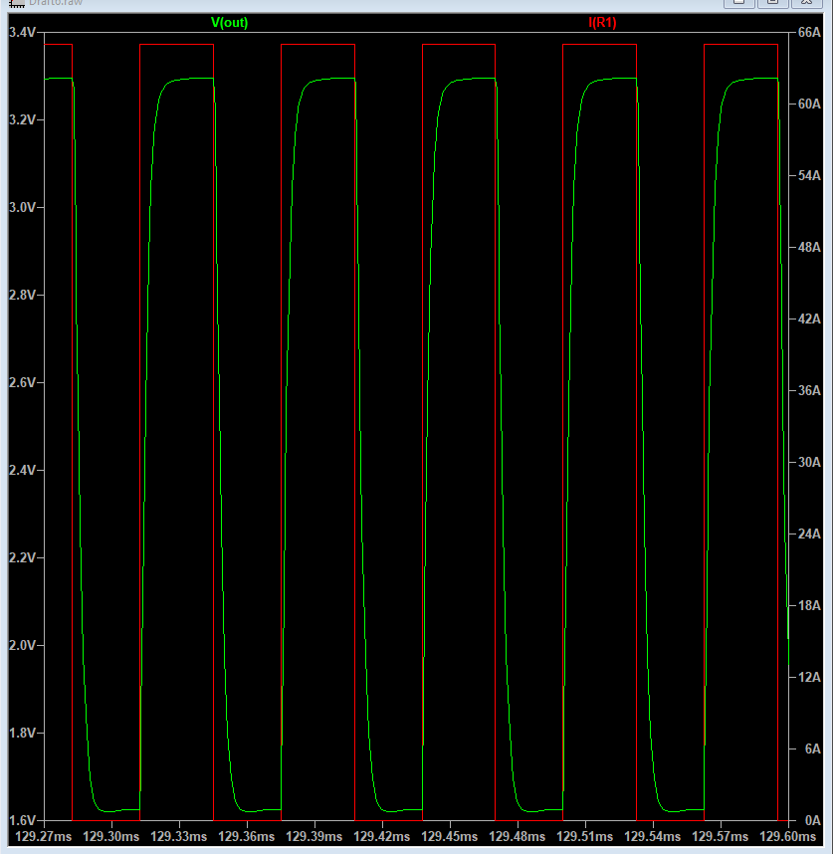Click the 30A current axis tick

tap(809, 463)
